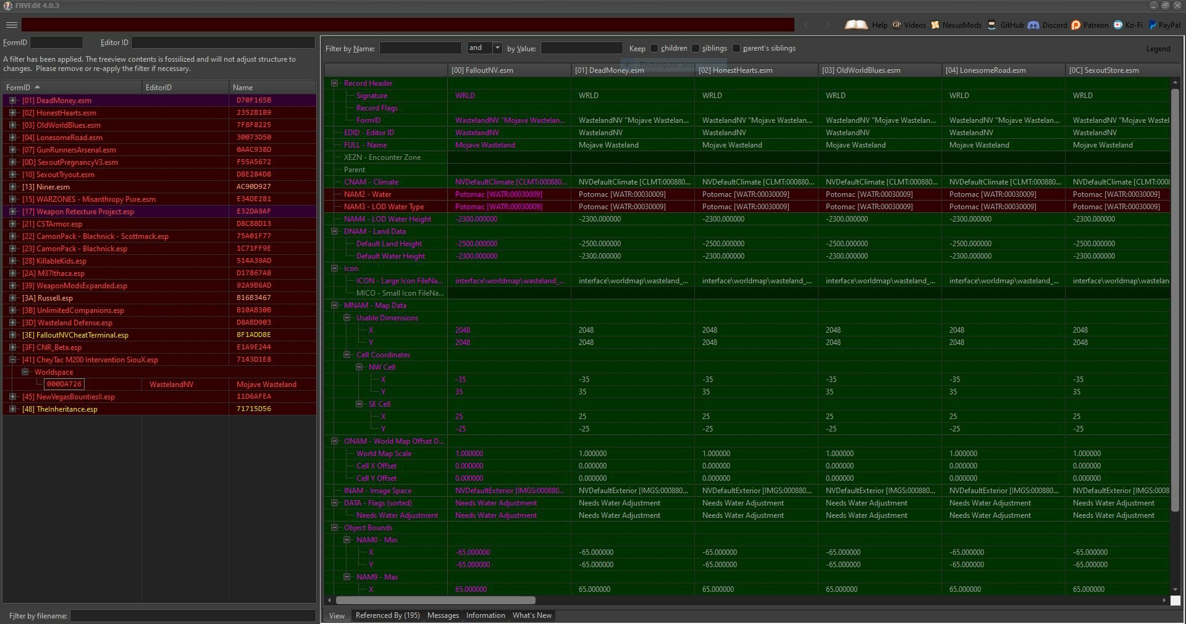This screenshot has width=1186, height=624.
Task: Focus the Filter by filename field
Action: [x=193, y=615]
